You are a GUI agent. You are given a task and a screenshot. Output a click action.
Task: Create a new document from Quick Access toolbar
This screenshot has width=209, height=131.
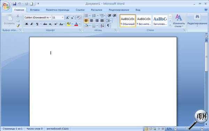(32, 4)
